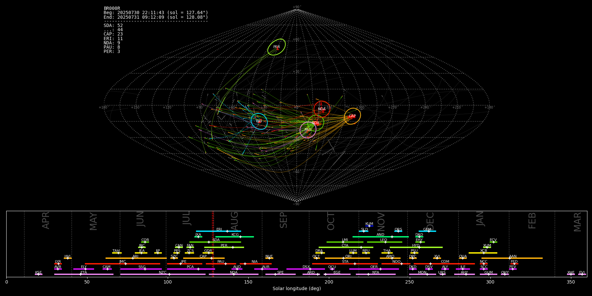The height and width of the screenshot is (296, 592).
Task: Select the ORS shower bar in timeline
Action: point(398,231)
